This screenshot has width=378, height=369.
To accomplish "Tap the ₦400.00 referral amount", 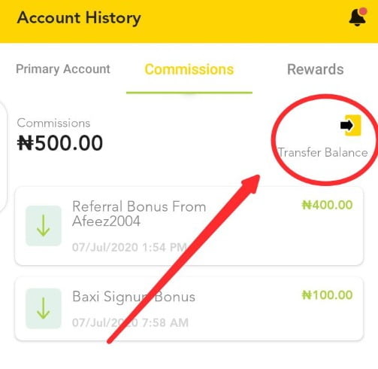I will 327,205.
